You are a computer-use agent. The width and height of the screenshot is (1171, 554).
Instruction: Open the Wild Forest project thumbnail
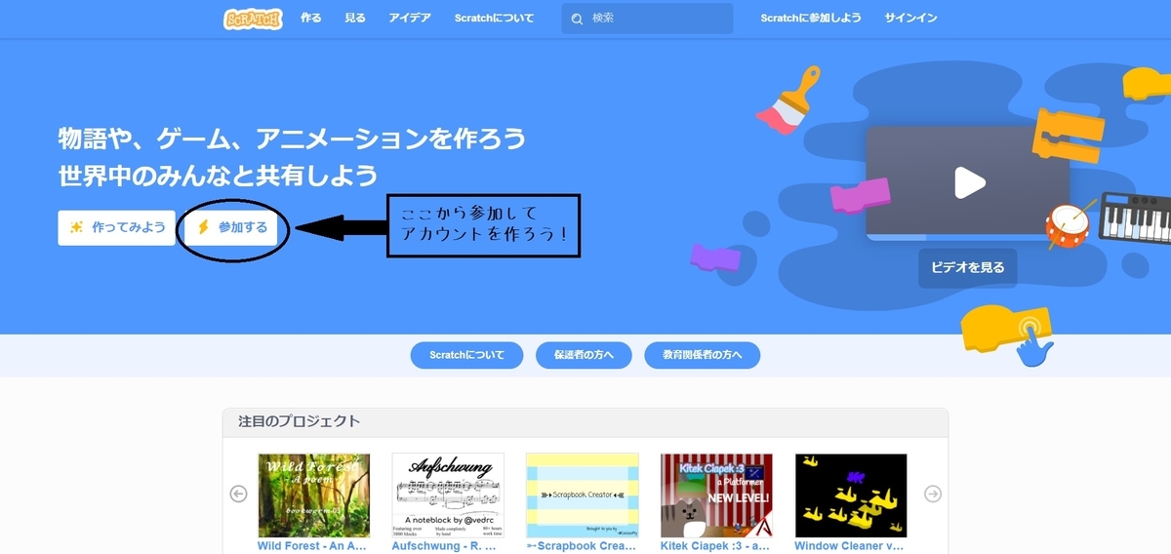pos(313,495)
